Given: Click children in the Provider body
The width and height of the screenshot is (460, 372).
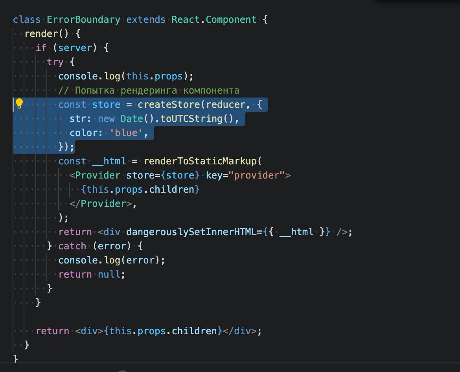Looking at the screenshot, I should tap(172, 190).
